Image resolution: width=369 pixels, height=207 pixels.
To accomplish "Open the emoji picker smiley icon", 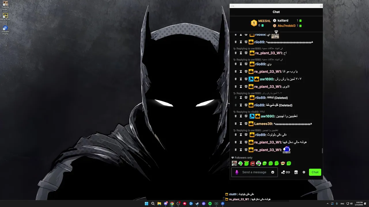I will [x=273, y=172].
